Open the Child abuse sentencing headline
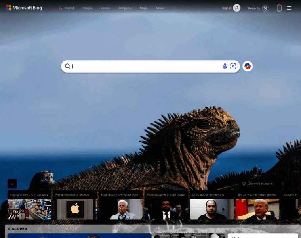Screen dimensions: 301x238 (208, 194)
